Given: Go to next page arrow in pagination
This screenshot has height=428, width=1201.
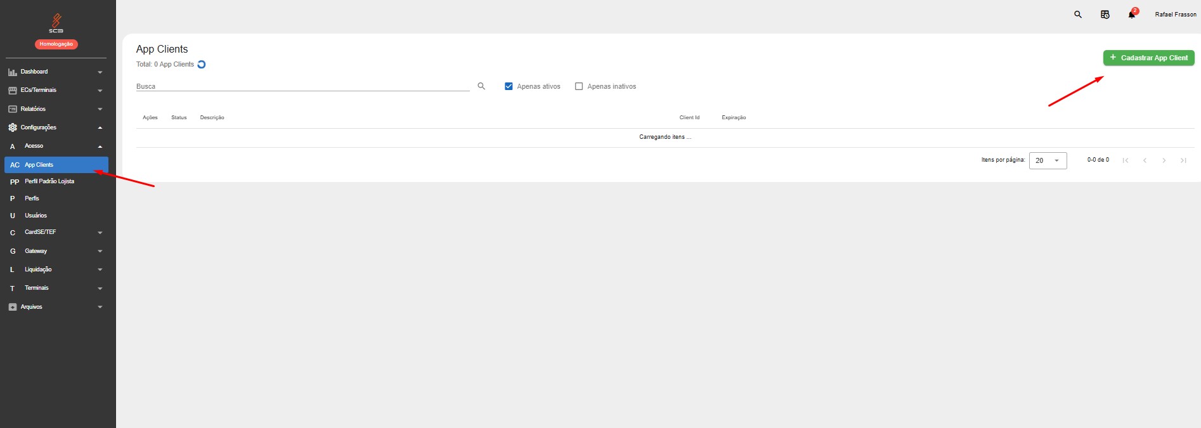Looking at the screenshot, I should tap(1164, 160).
